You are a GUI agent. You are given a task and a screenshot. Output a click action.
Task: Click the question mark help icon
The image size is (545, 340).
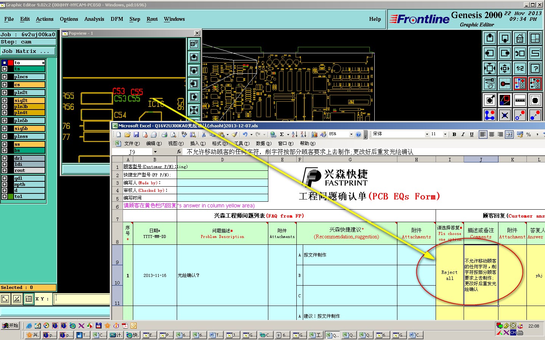(x=535, y=68)
